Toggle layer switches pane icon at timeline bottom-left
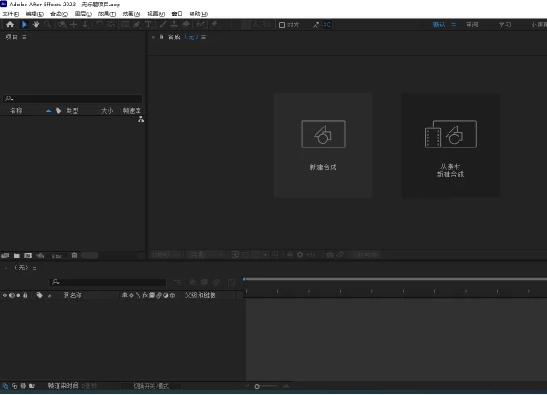The image size is (547, 395). 5,386
